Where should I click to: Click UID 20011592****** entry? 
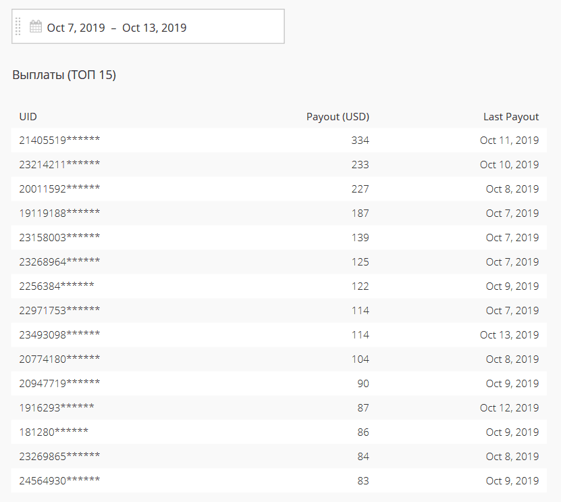(x=59, y=189)
